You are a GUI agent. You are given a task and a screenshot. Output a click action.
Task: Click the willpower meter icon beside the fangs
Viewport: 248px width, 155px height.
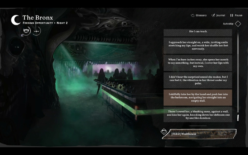[x=37, y=31]
